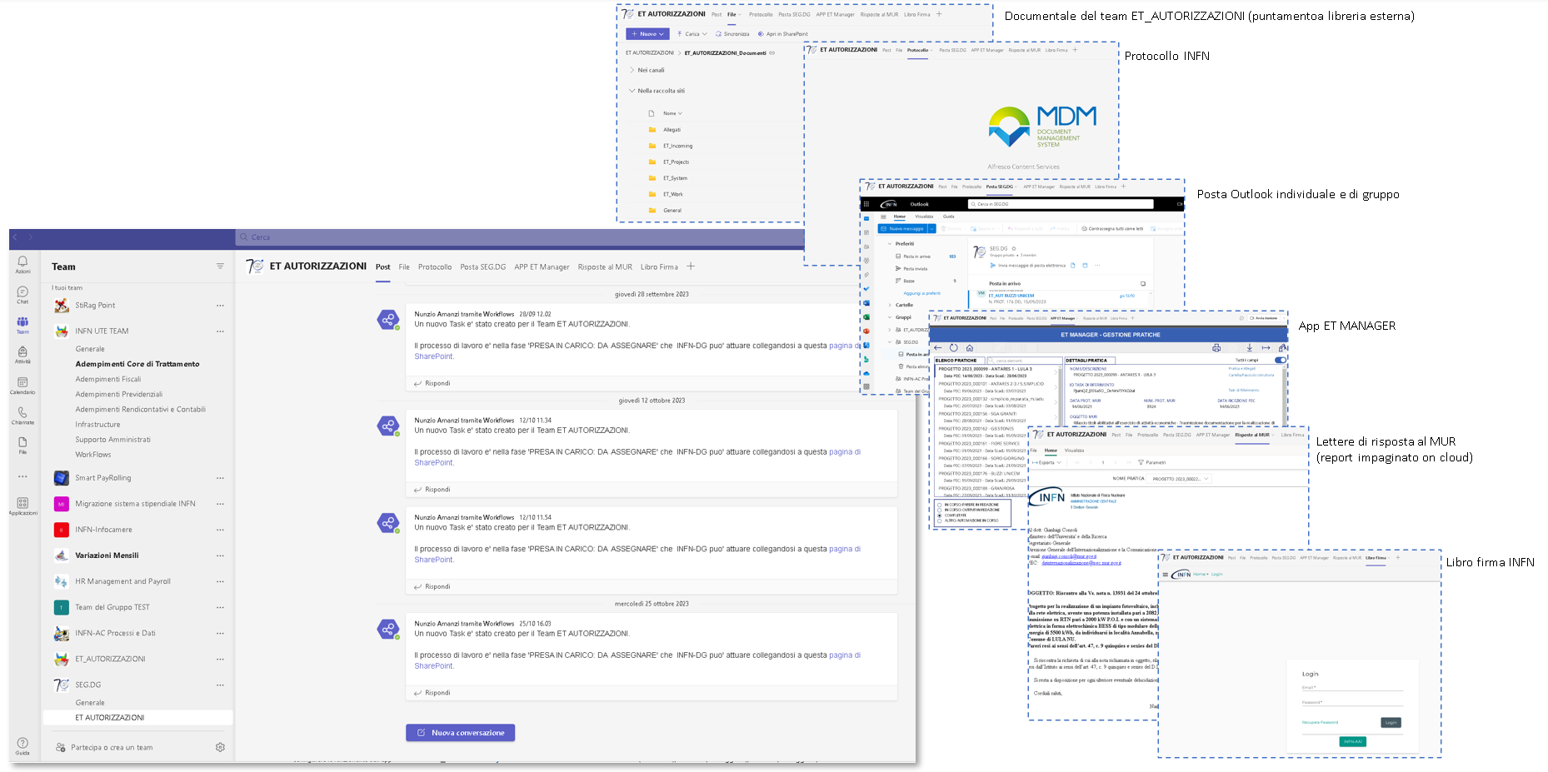Open Chat in the Teams sidebar

pos(22,294)
